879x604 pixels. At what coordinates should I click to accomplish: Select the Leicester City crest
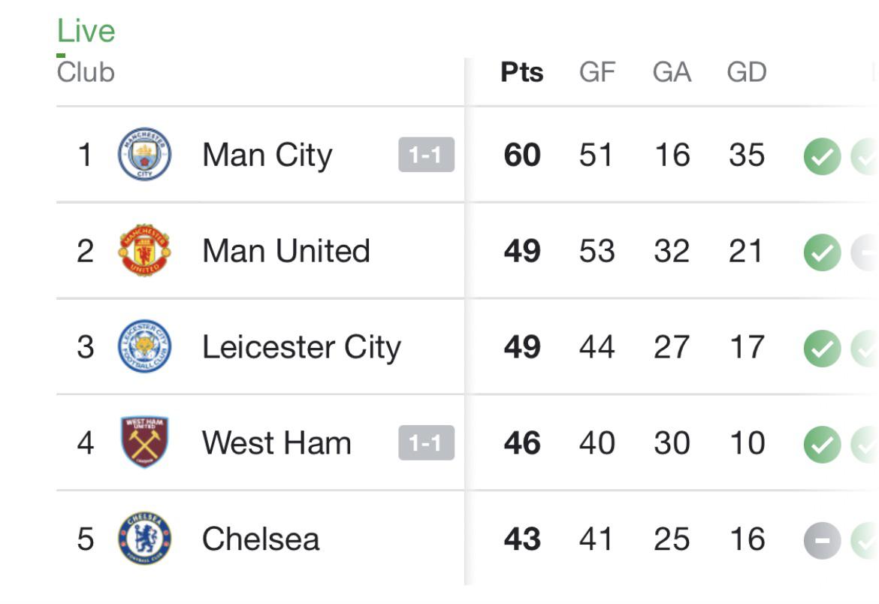[143, 347]
